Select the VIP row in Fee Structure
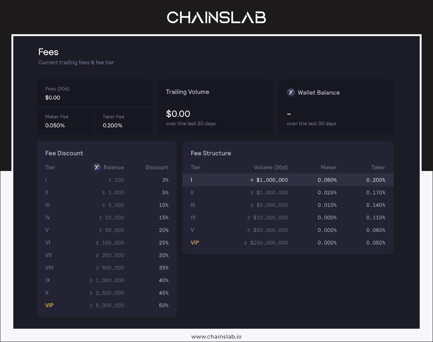Screen dimensions: 433x342 (x=288, y=242)
